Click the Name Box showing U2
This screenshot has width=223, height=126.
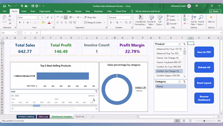9,33
